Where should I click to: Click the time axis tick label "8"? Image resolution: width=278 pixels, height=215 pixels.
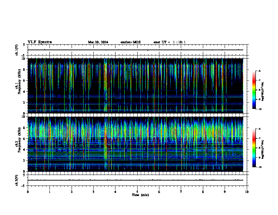(203, 192)
